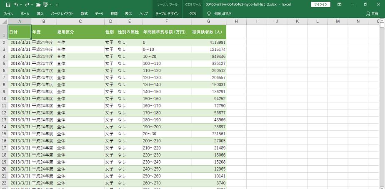Click the サインイン button

click(320, 5)
